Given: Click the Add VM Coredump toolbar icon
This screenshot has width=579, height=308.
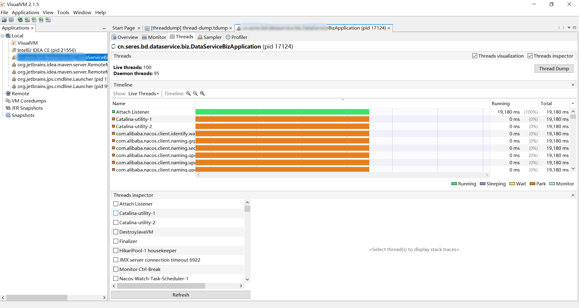Looking at the screenshot, I should (x=34, y=20).
